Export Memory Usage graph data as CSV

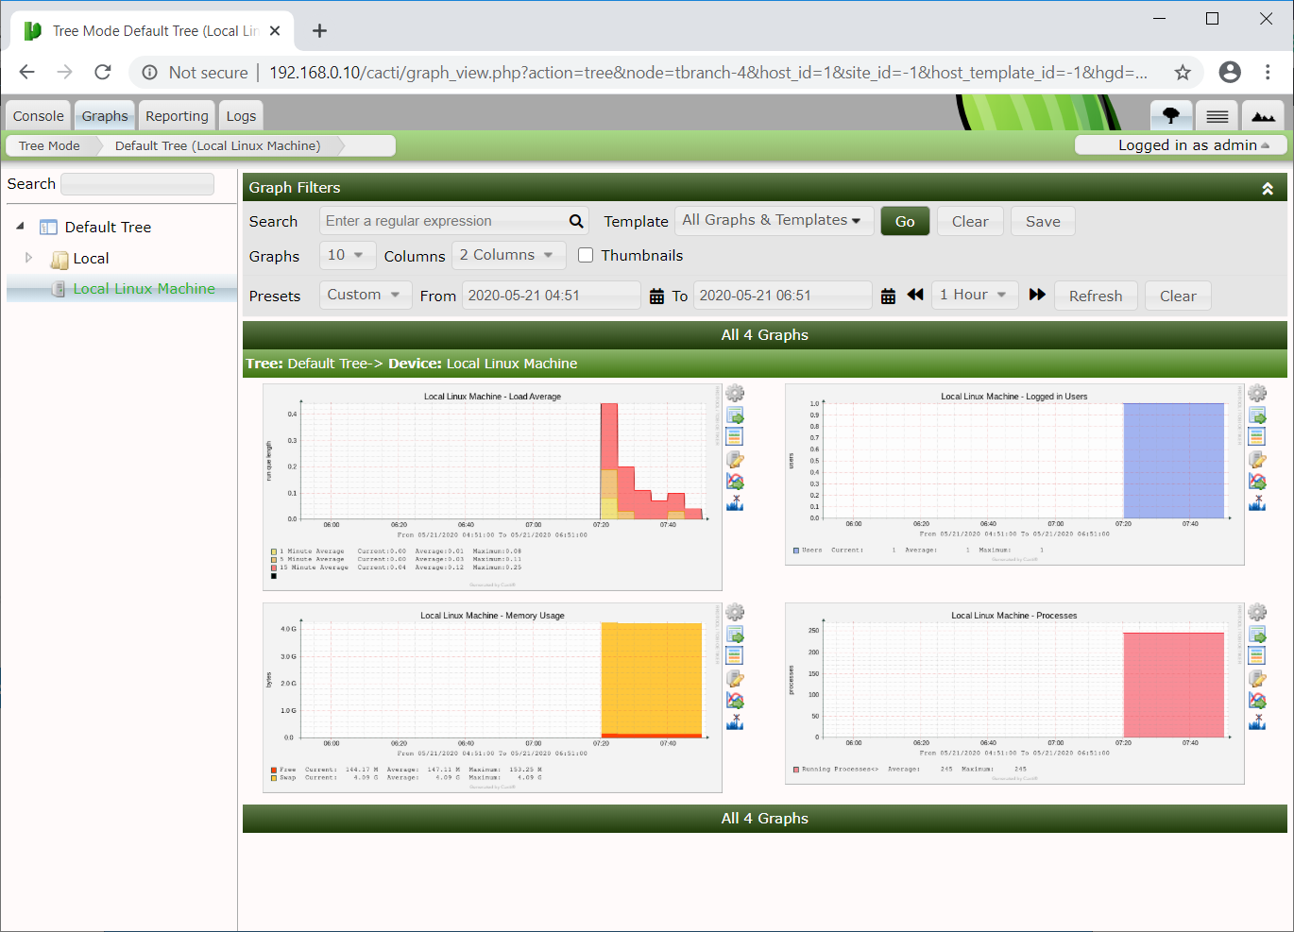[735, 635]
